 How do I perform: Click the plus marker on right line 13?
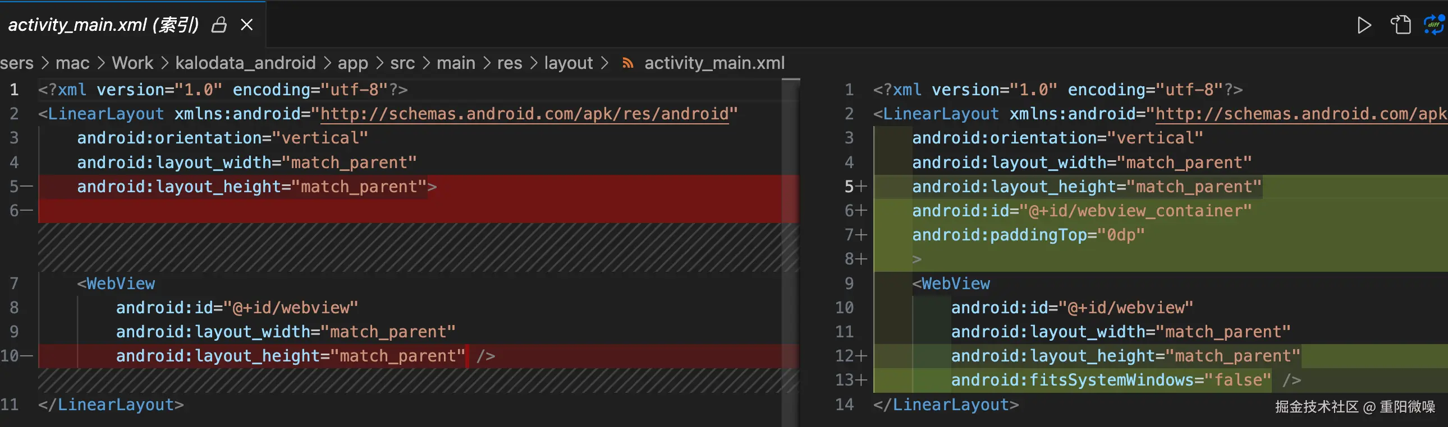860,380
